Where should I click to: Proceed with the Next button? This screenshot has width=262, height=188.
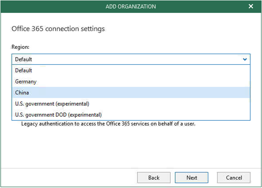coord(191,178)
